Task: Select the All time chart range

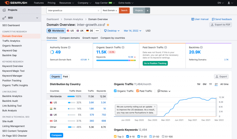Action: (224, 84)
